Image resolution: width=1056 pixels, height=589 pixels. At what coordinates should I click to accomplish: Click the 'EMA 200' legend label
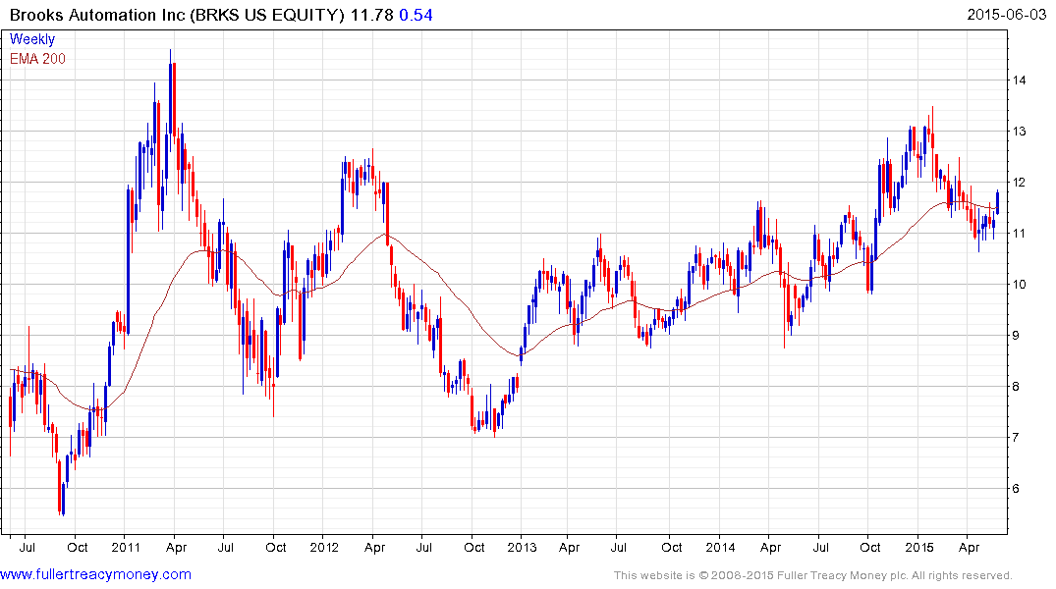37,59
